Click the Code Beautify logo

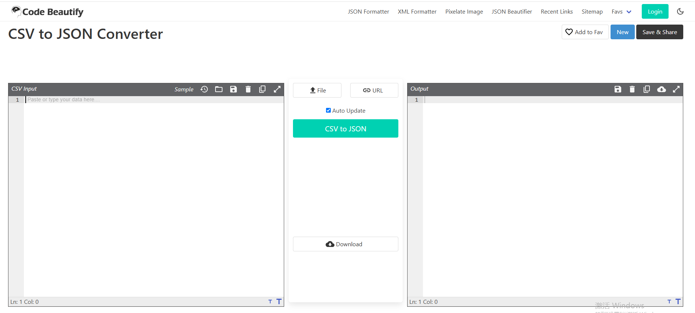47,12
